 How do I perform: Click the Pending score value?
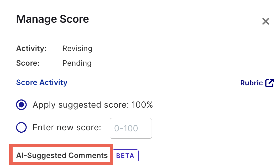pyautogui.click(x=77, y=63)
